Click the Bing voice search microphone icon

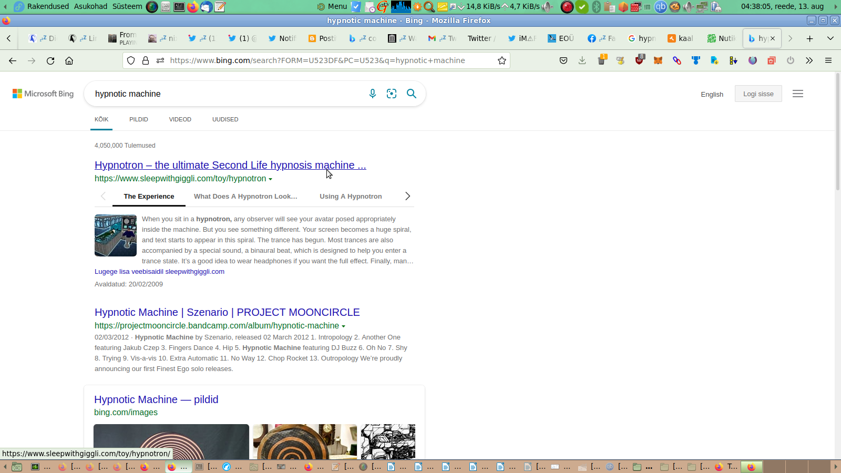click(x=373, y=94)
